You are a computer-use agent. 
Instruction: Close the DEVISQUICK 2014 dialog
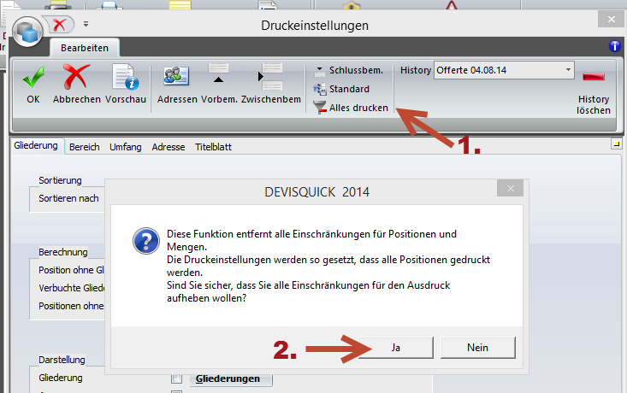[x=510, y=189]
